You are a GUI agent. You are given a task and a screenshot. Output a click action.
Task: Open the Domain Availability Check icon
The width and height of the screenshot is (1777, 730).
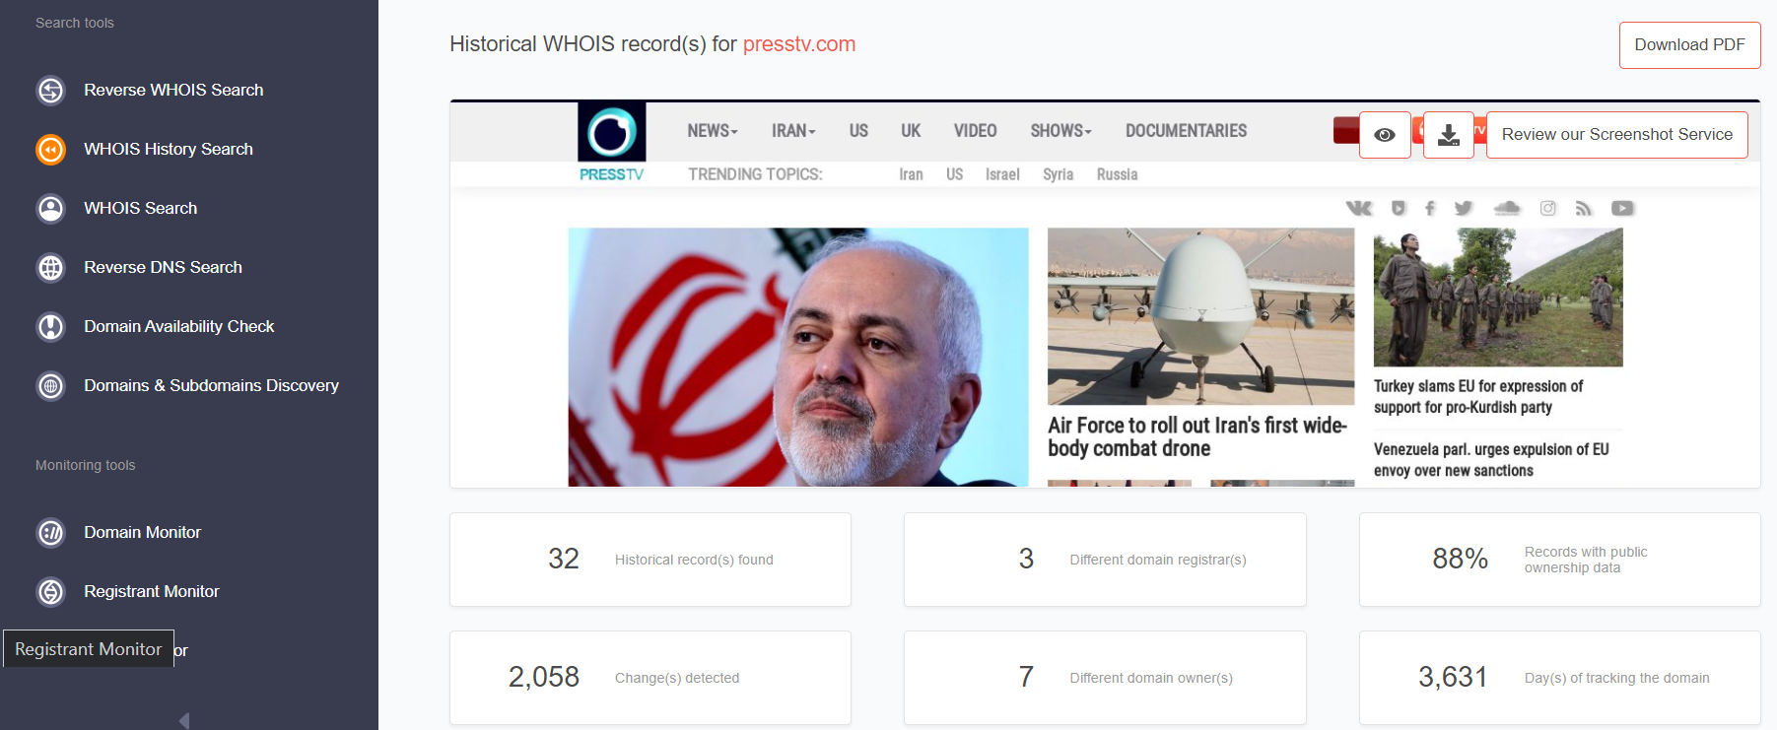[50, 327]
